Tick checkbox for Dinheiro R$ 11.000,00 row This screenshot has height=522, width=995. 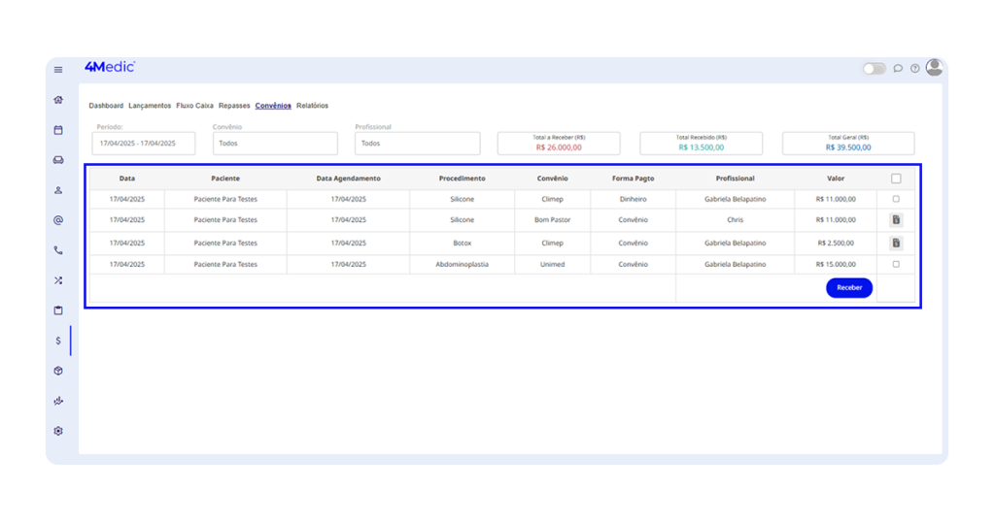coord(896,199)
